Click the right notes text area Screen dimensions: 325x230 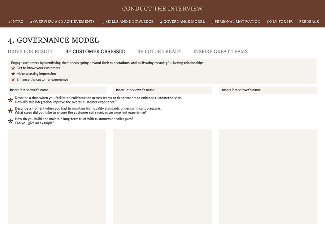(x=268, y=176)
